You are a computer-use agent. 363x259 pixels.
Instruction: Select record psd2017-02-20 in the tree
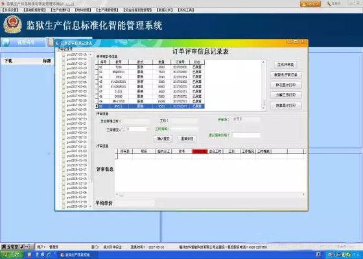pyautogui.click(x=76, y=128)
